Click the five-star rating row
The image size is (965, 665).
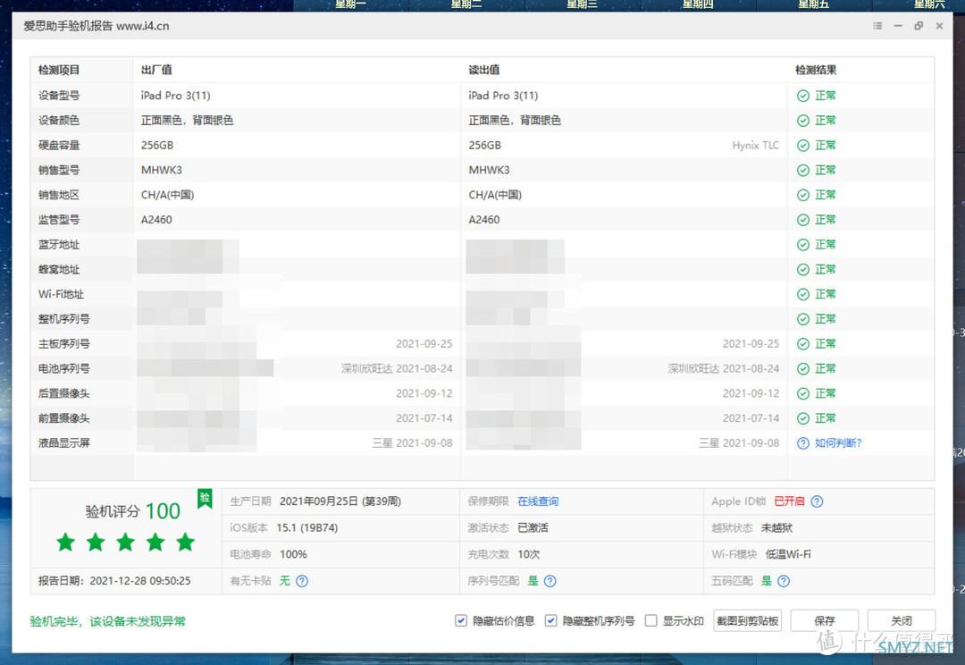pos(126,543)
